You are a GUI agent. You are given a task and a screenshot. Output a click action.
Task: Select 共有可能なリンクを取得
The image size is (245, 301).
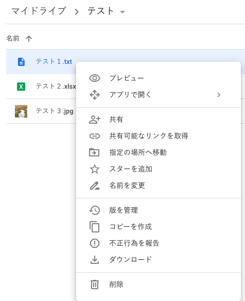pyautogui.click(x=159, y=136)
